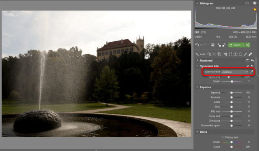Rotate the photo right
Image resolution: width=259 pixels, height=151 pixels.
[x=224, y=45]
